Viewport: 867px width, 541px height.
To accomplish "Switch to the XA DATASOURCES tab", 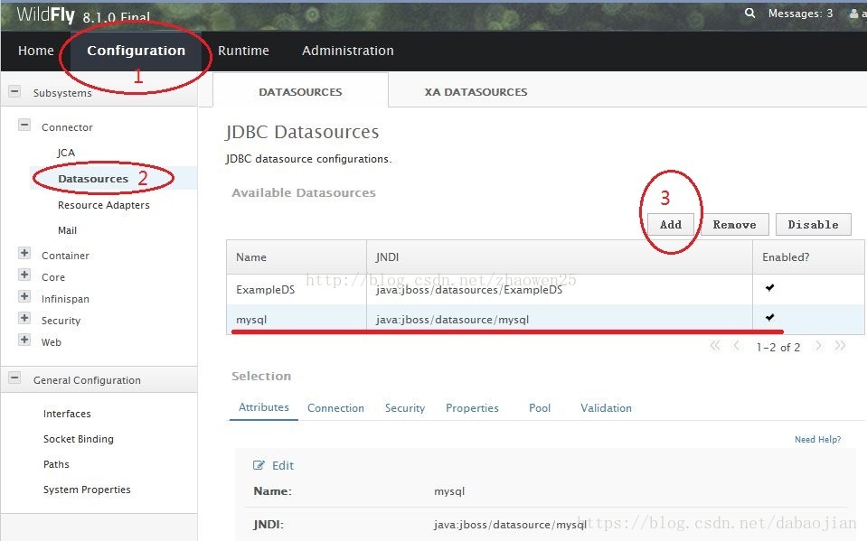I will (x=476, y=92).
